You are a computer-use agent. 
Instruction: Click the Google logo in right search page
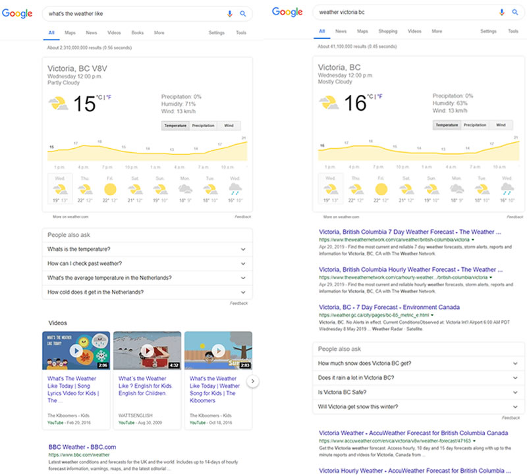pyautogui.click(x=287, y=12)
